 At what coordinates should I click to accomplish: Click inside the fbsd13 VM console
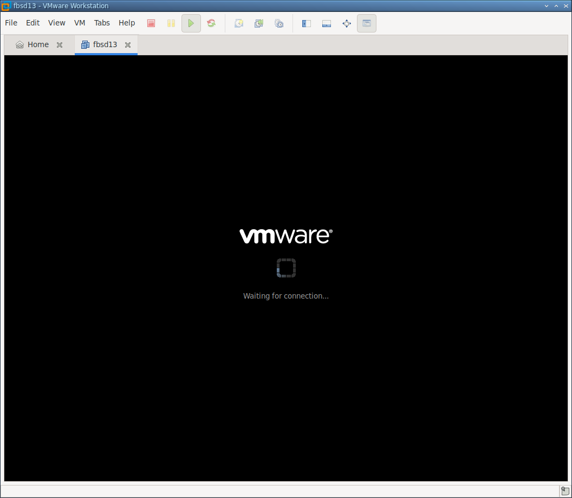[286, 268]
